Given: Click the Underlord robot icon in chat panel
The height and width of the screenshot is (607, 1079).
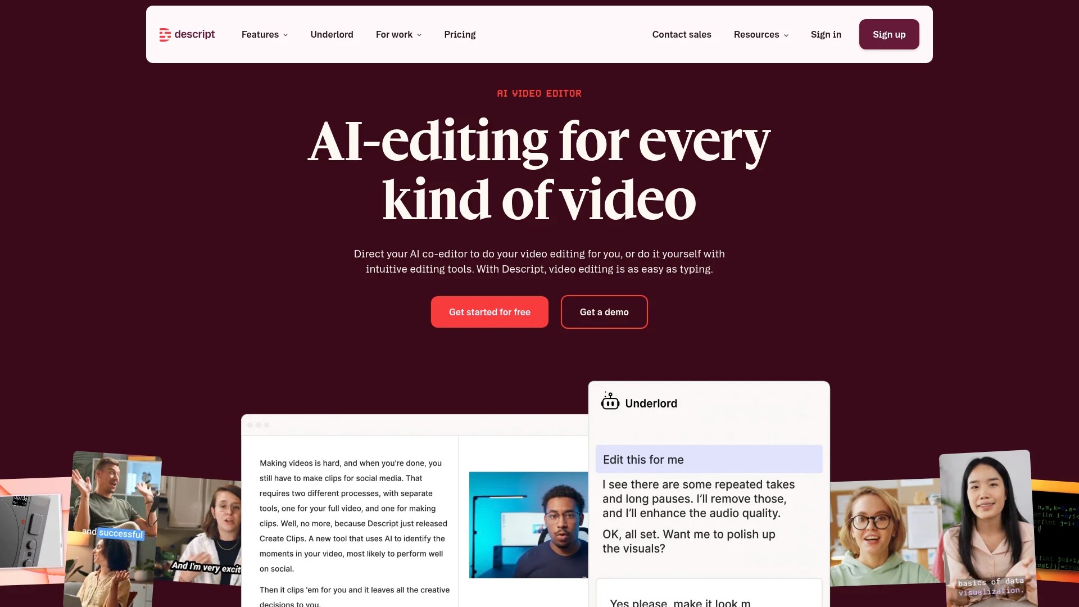Looking at the screenshot, I should (x=610, y=401).
